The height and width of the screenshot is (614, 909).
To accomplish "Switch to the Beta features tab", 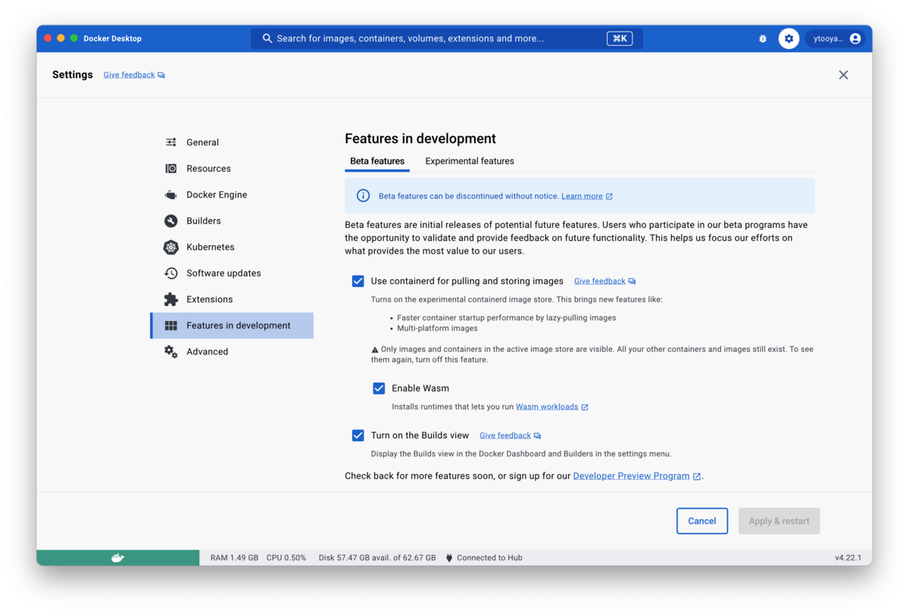I will 377,161.
